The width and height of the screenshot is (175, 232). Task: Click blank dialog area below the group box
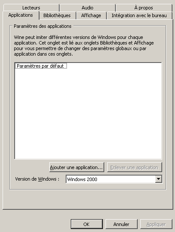pyautogui.click(x=88, y=199)
